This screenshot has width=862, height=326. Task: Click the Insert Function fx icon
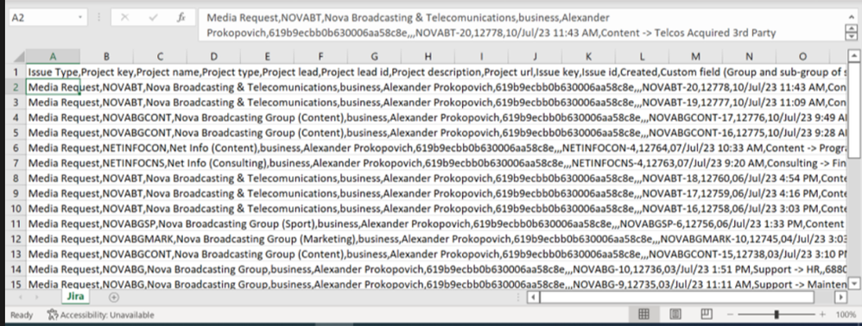click(181, 17)
